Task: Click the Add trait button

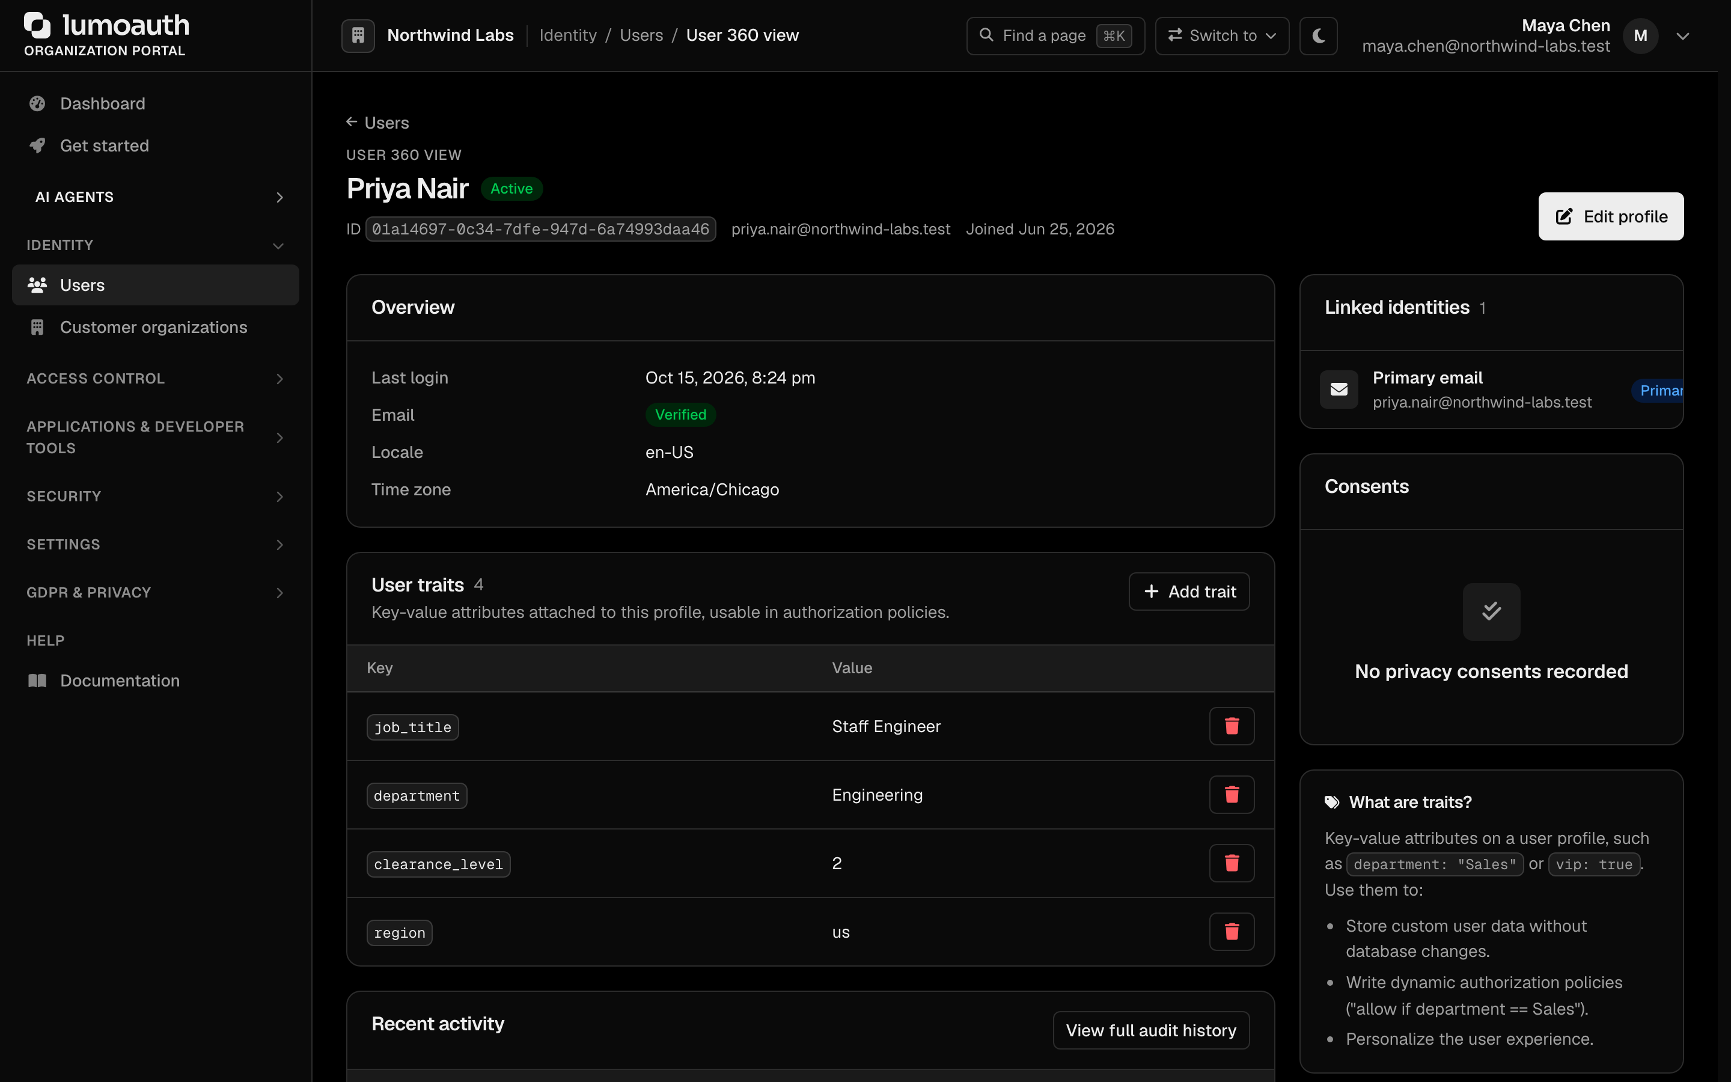Action: pos(1189,592)
